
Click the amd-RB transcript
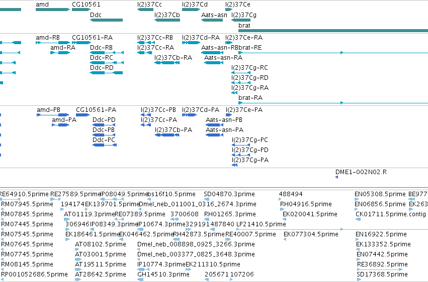[x=53, y=43]
